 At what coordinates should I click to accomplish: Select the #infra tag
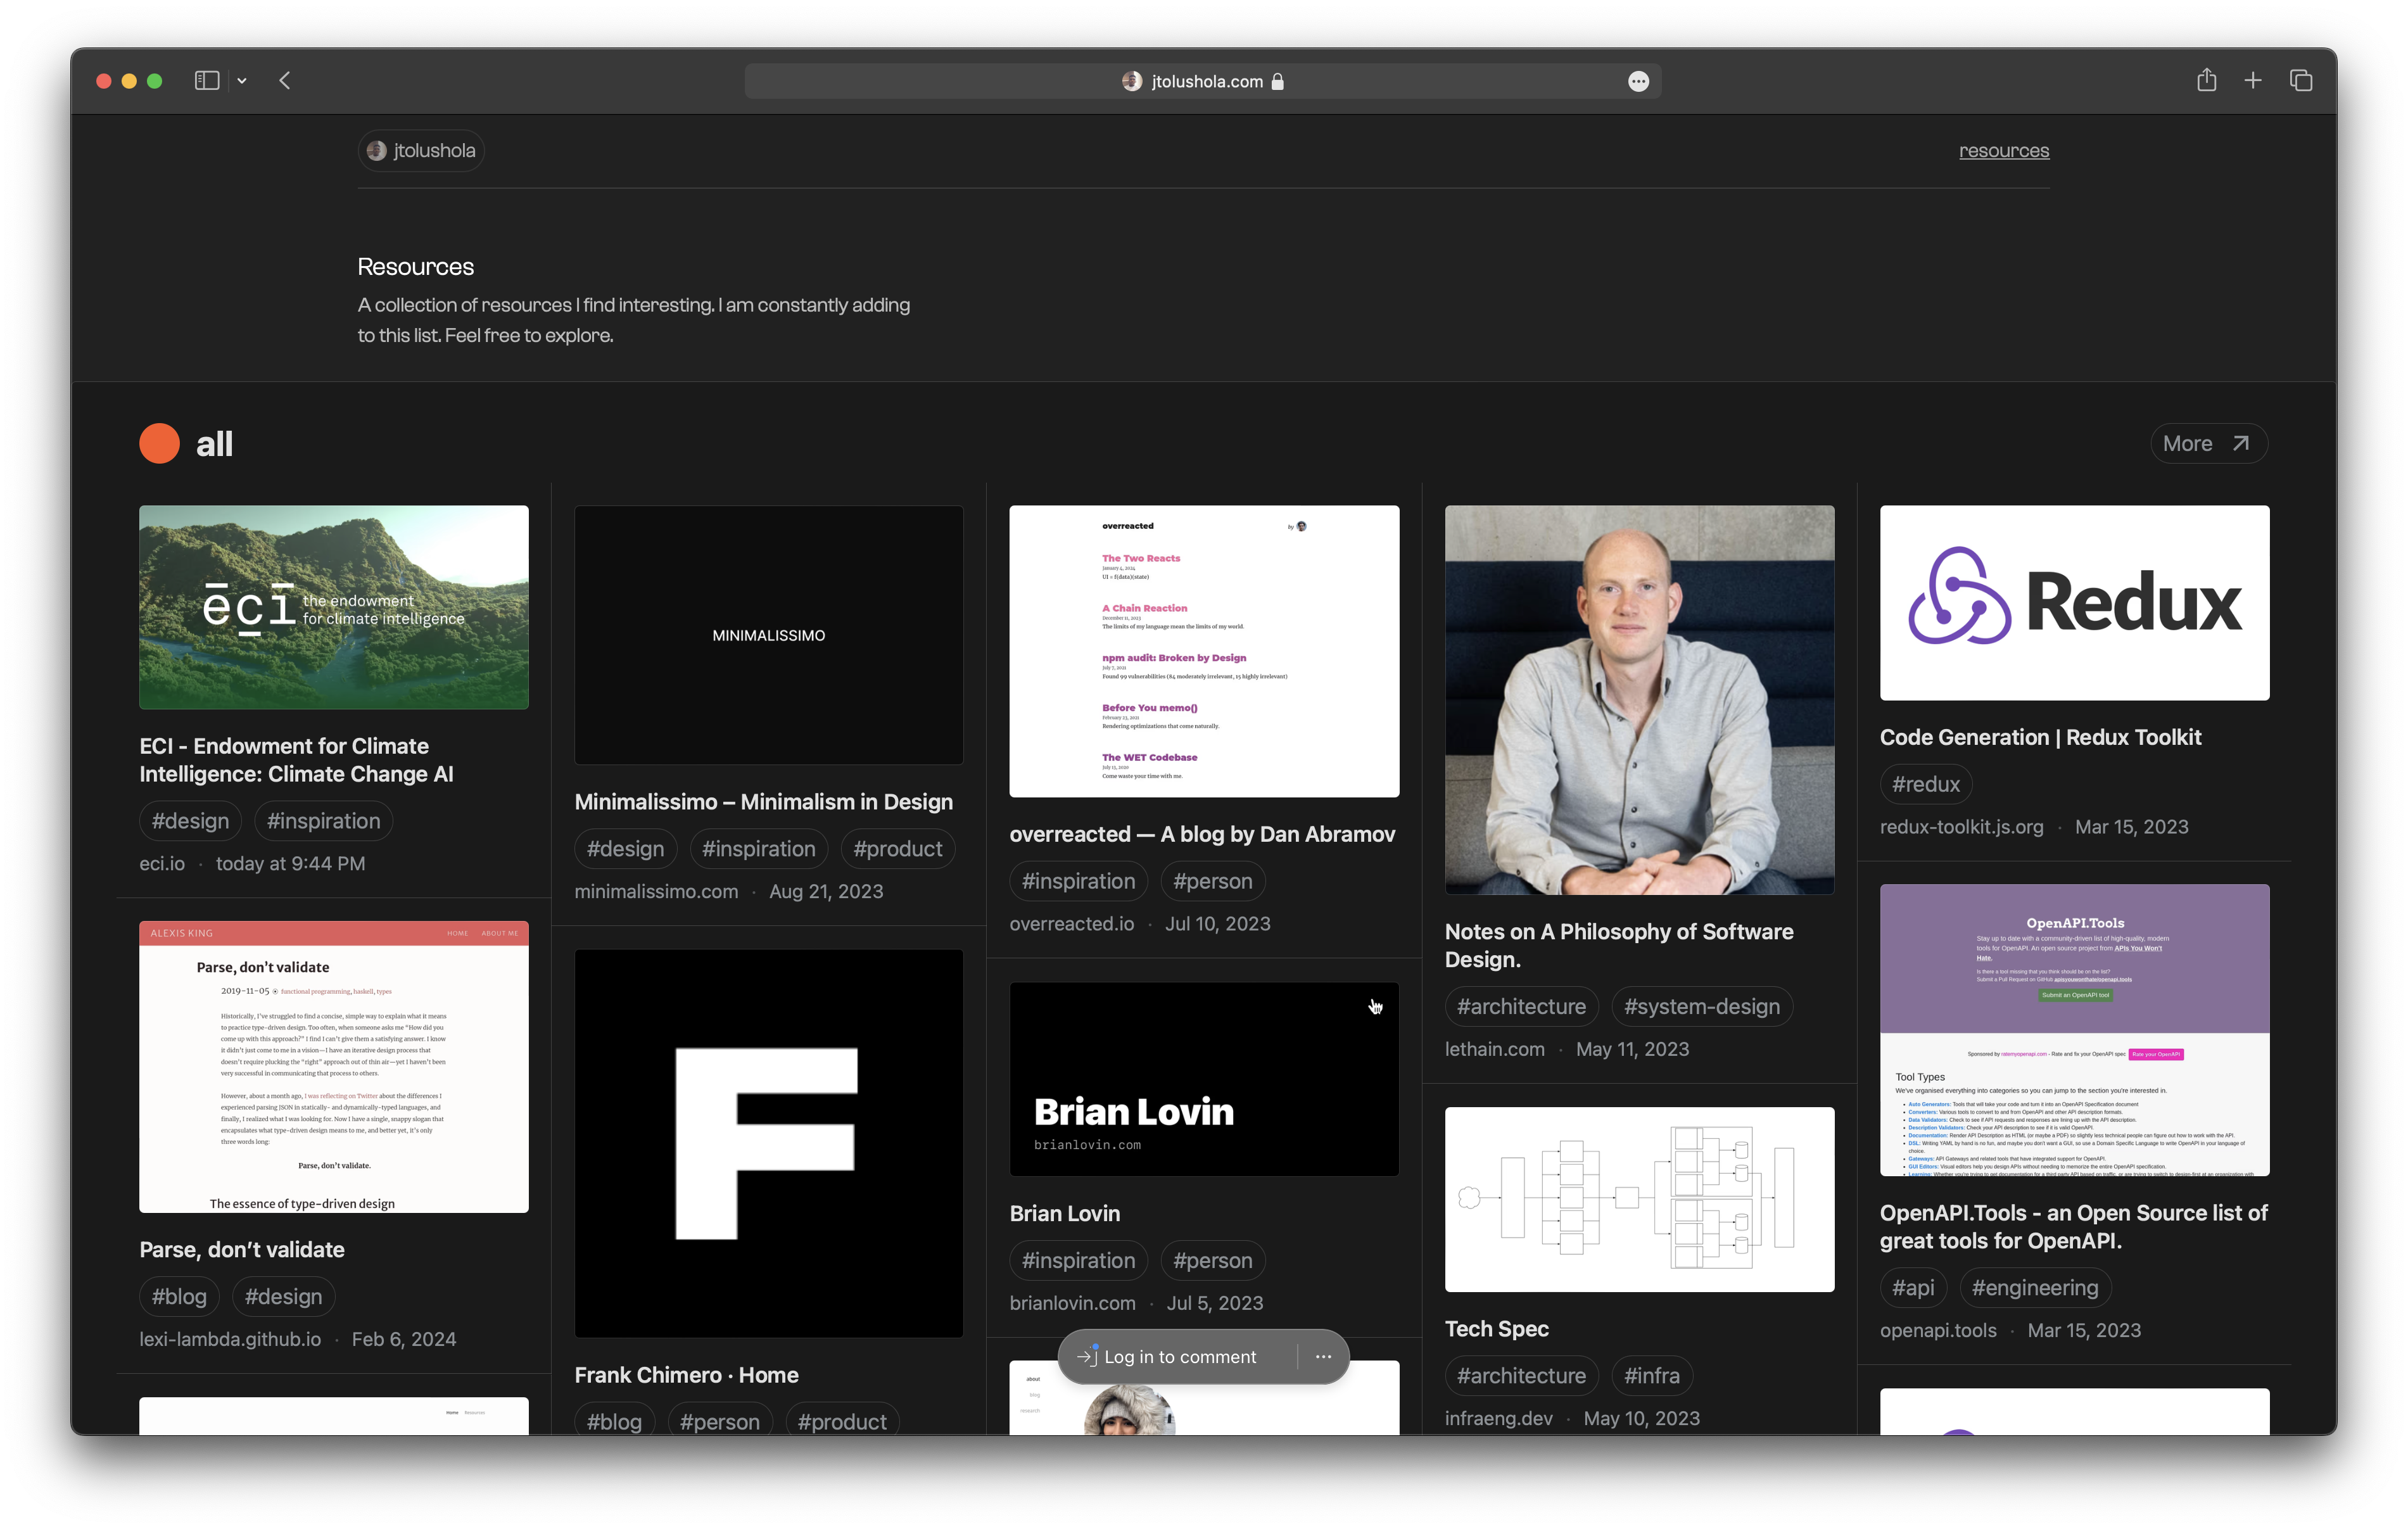[x=1652, y=1376]
